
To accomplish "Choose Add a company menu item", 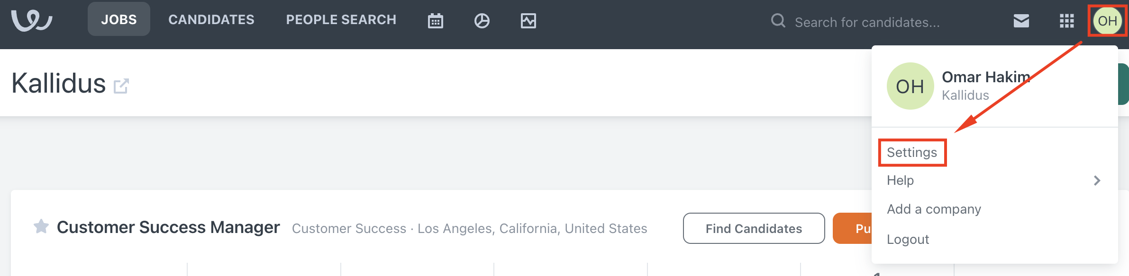I will pos(934,209).
